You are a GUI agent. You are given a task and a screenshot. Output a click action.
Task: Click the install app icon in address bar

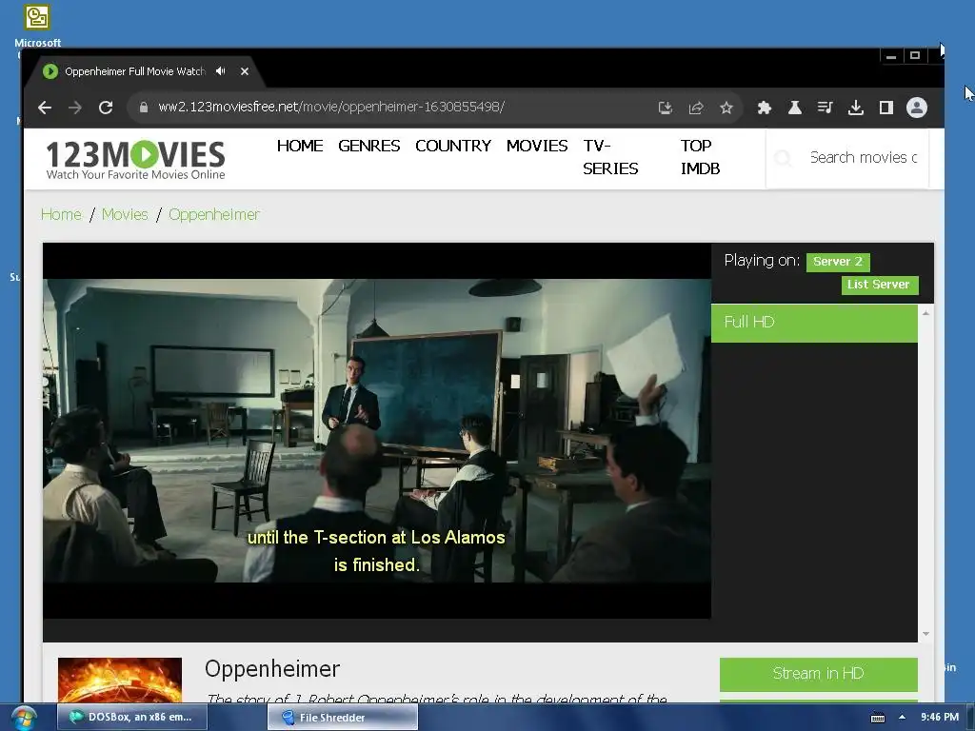click(666, 108)
